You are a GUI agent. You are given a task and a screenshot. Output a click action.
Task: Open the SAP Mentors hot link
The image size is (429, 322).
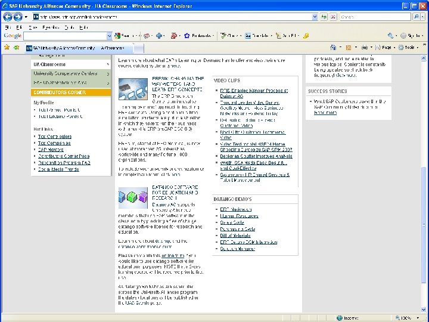point(51,150)
